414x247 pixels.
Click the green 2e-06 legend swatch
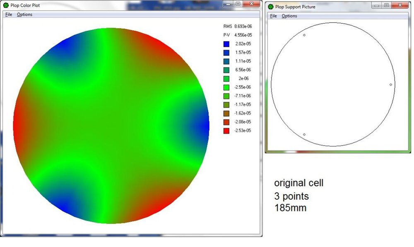tap(226, 79)
